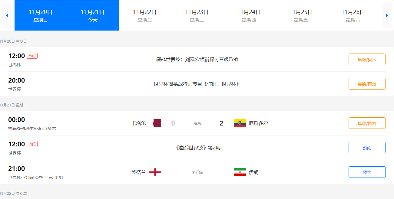Open 集锦/回放 for 鏖战世界波 12:00 show
The image size is (394, 199).
(x=367, y=59)
